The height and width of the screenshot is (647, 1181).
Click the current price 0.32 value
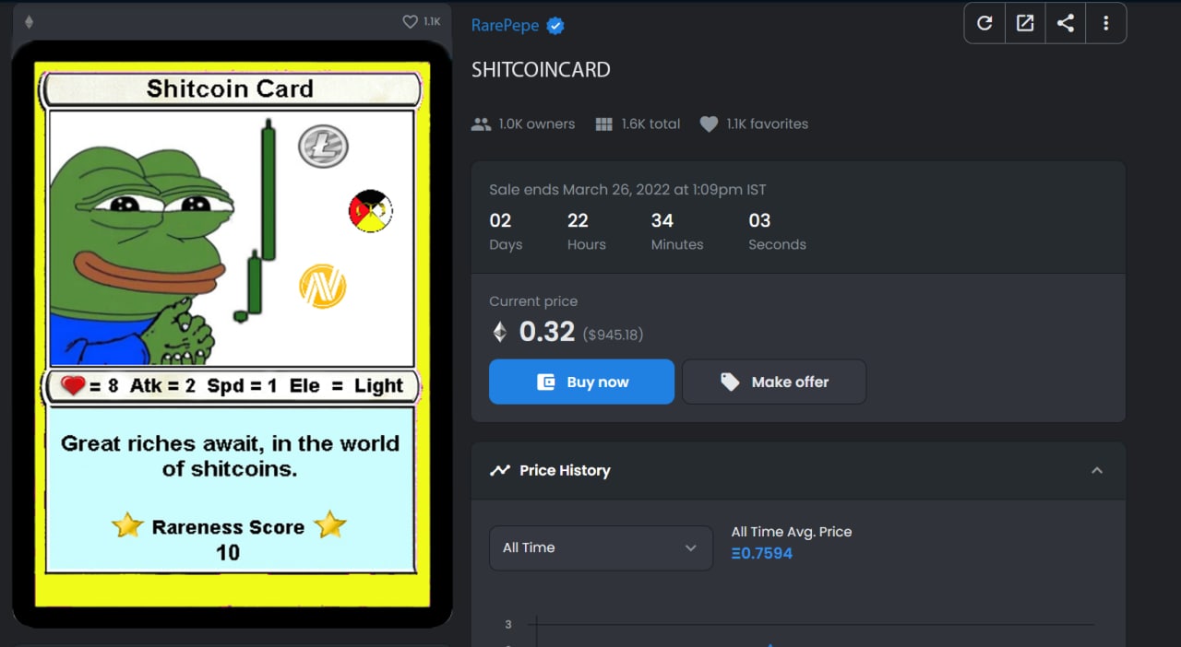(547, 332)
